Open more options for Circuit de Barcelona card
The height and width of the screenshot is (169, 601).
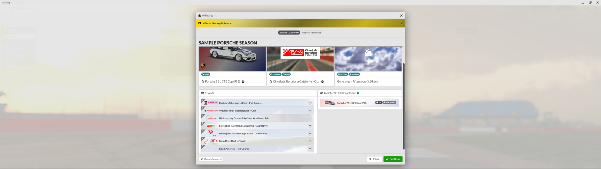[x=322, y=81]
